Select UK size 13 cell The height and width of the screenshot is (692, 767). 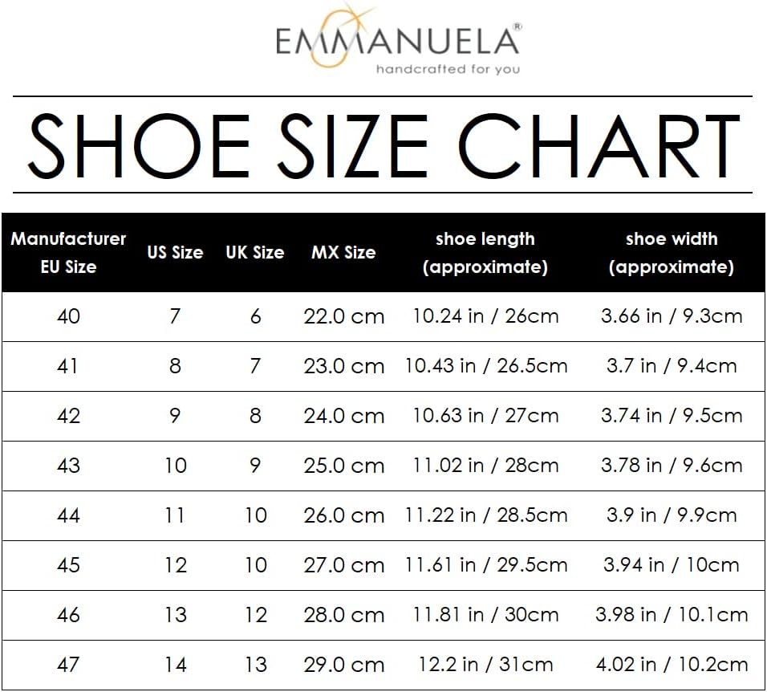click(256, 665)
